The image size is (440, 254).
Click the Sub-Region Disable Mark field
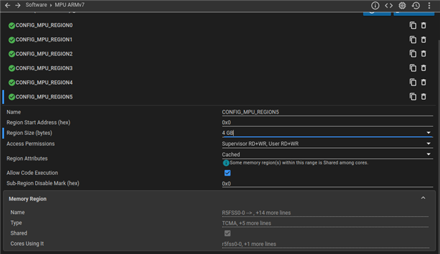pyautogui.click(x=327, y=184)
